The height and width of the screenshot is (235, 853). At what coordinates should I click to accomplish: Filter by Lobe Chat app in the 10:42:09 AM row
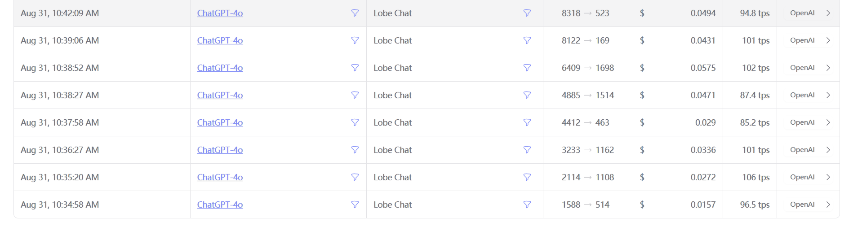pos(527,13)
